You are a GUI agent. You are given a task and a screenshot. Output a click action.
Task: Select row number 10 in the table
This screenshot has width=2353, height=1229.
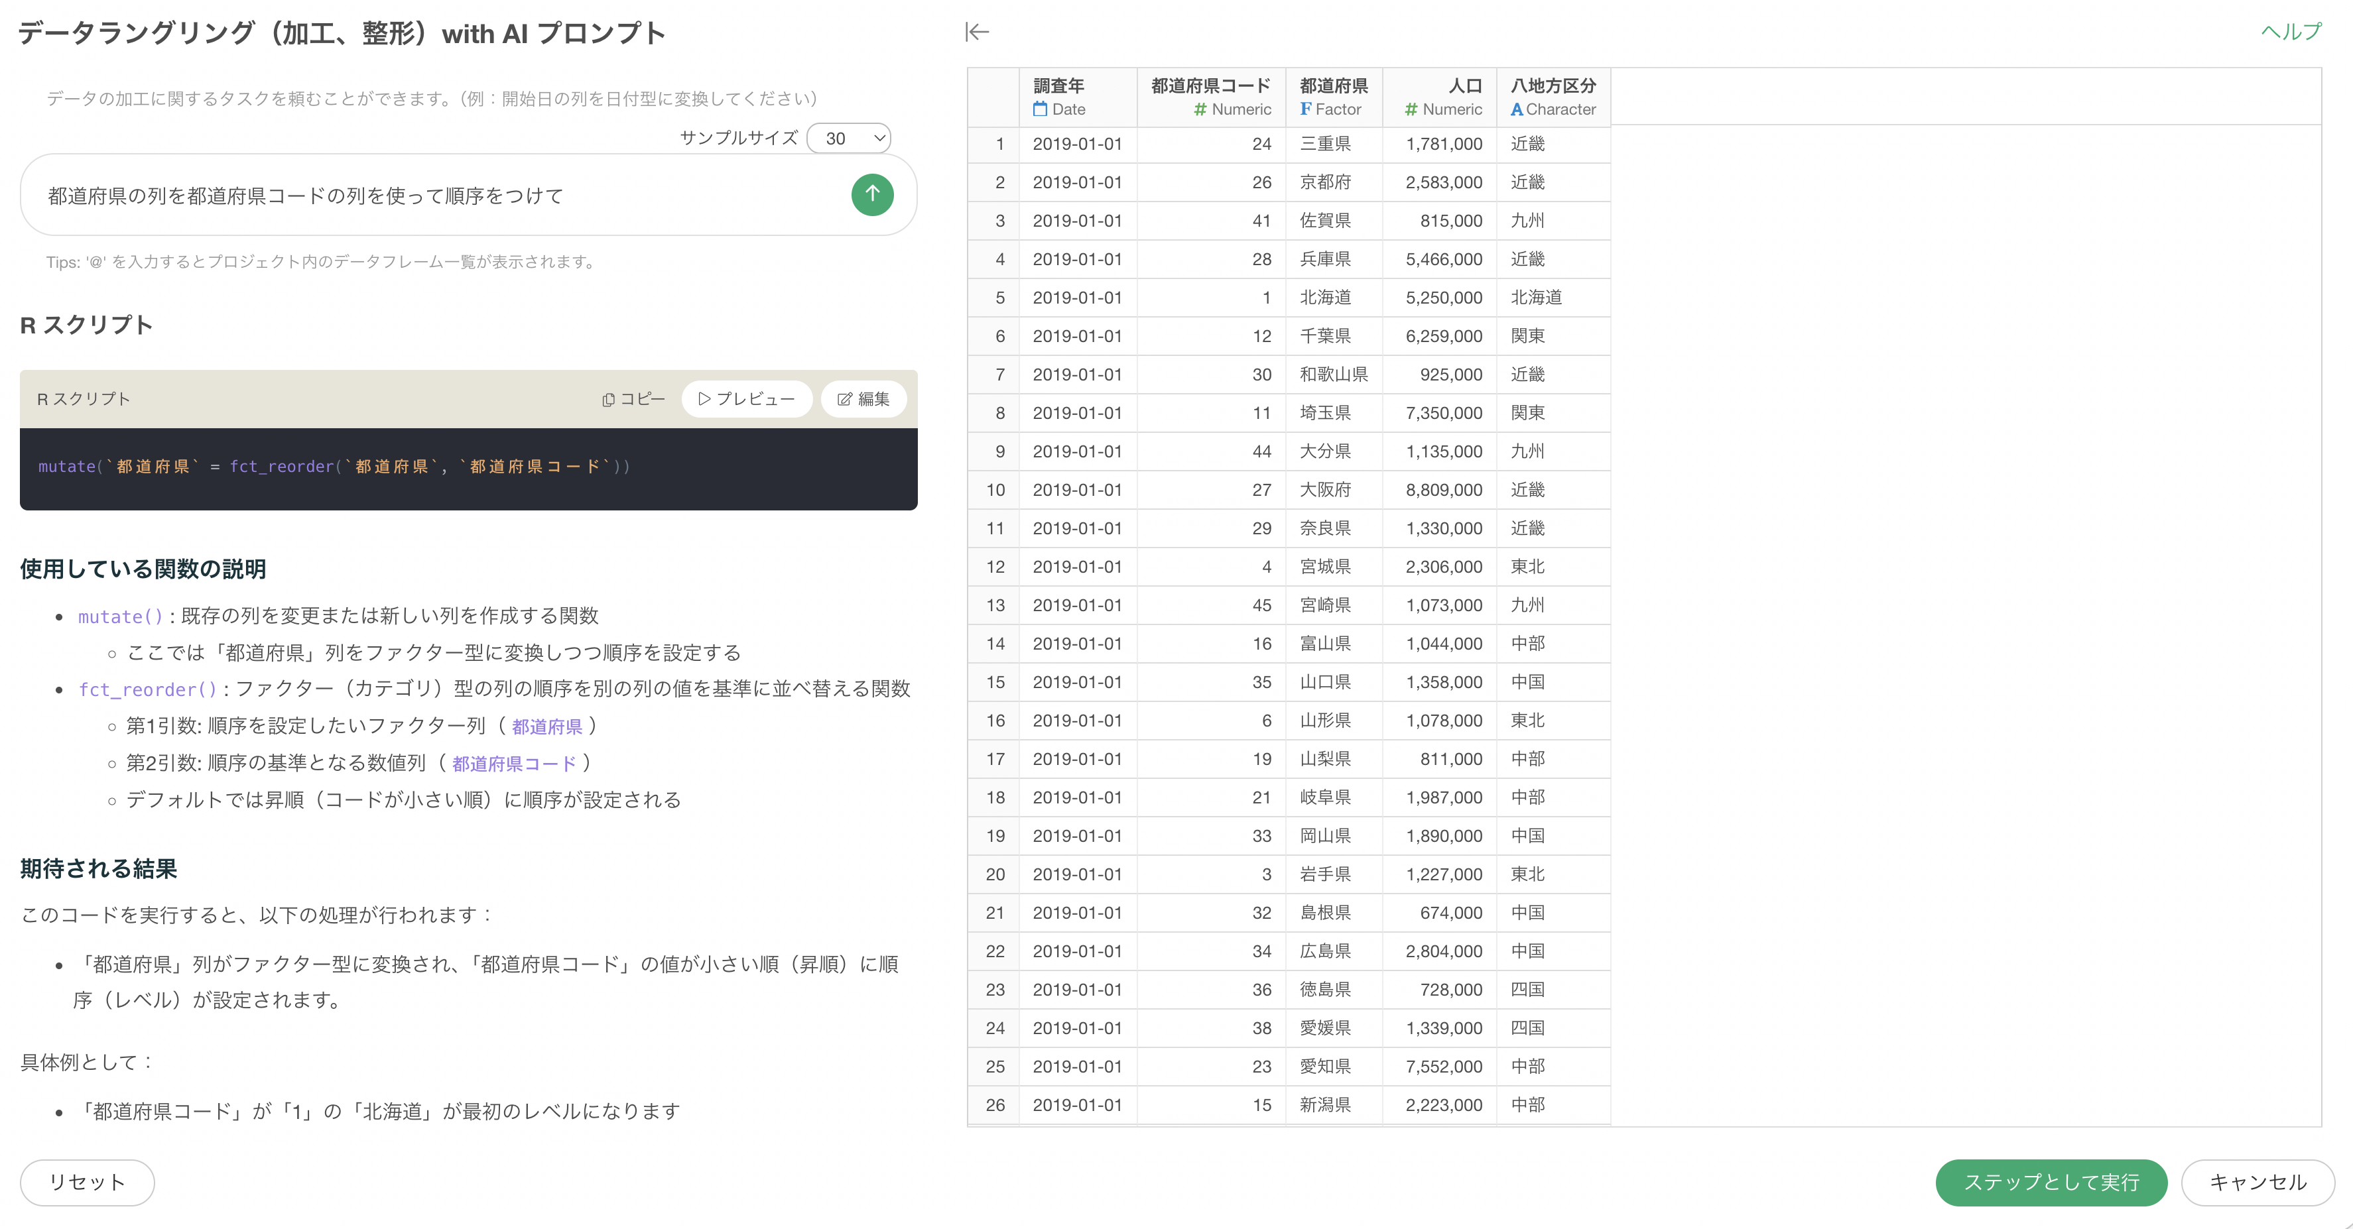tap(994, 491)
